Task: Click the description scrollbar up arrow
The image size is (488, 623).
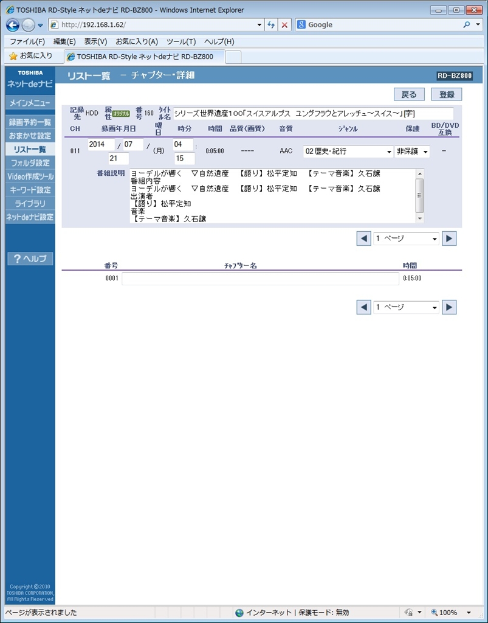Action: [x=419, y=173]
